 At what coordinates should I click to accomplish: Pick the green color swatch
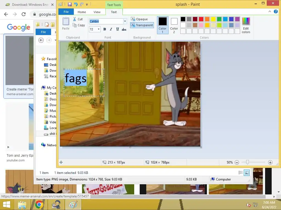click(219, 19)
